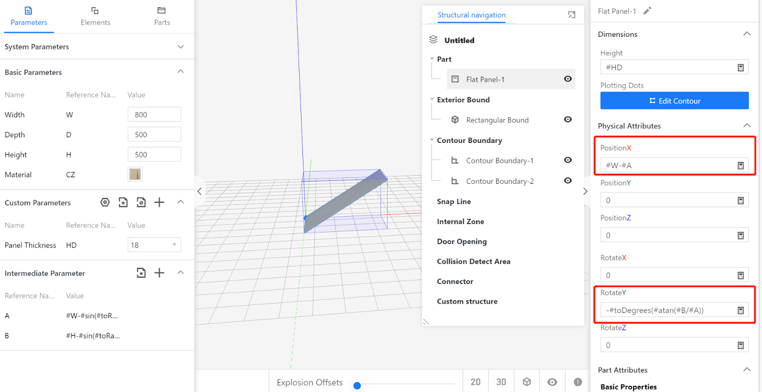Collapse the Physical Attributes section
Viewport: 762px width, 392px height.
tap(747, 126)
